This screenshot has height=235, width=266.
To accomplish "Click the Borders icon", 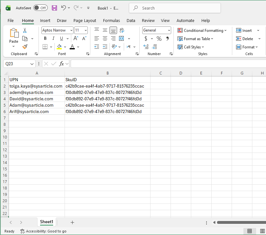I will [45, 47].
